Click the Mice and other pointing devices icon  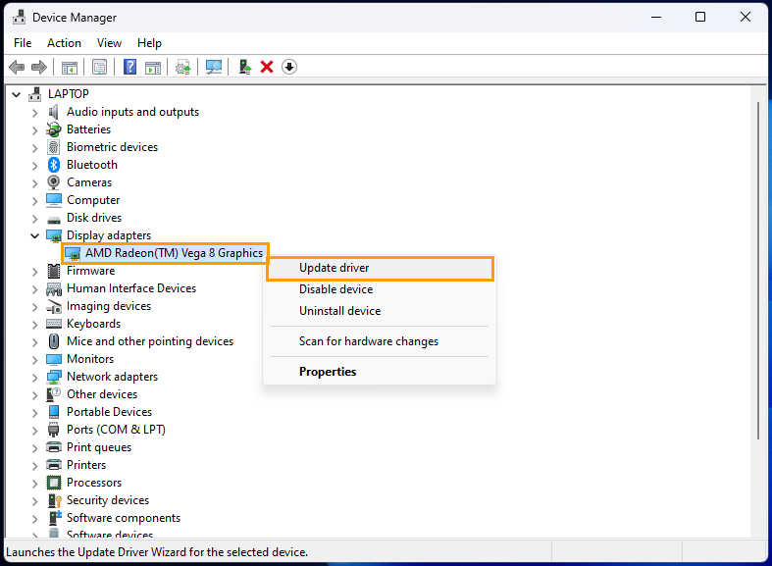tap(54, 341)
